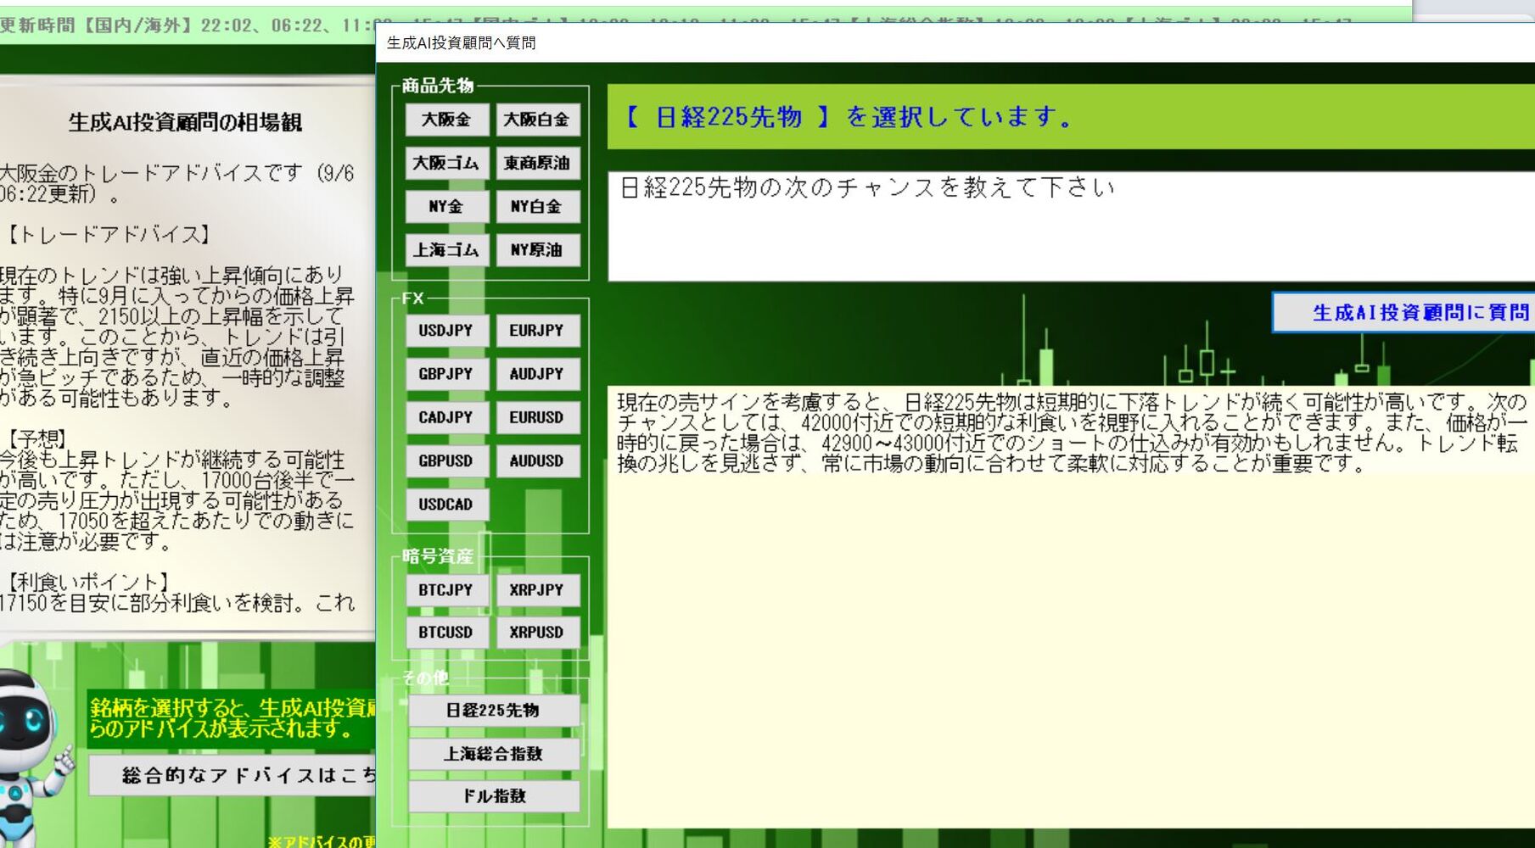Choose the EURJPY currency pair
The width and height of the screenshot is (1535, 848).
click(x=537, y=331)
